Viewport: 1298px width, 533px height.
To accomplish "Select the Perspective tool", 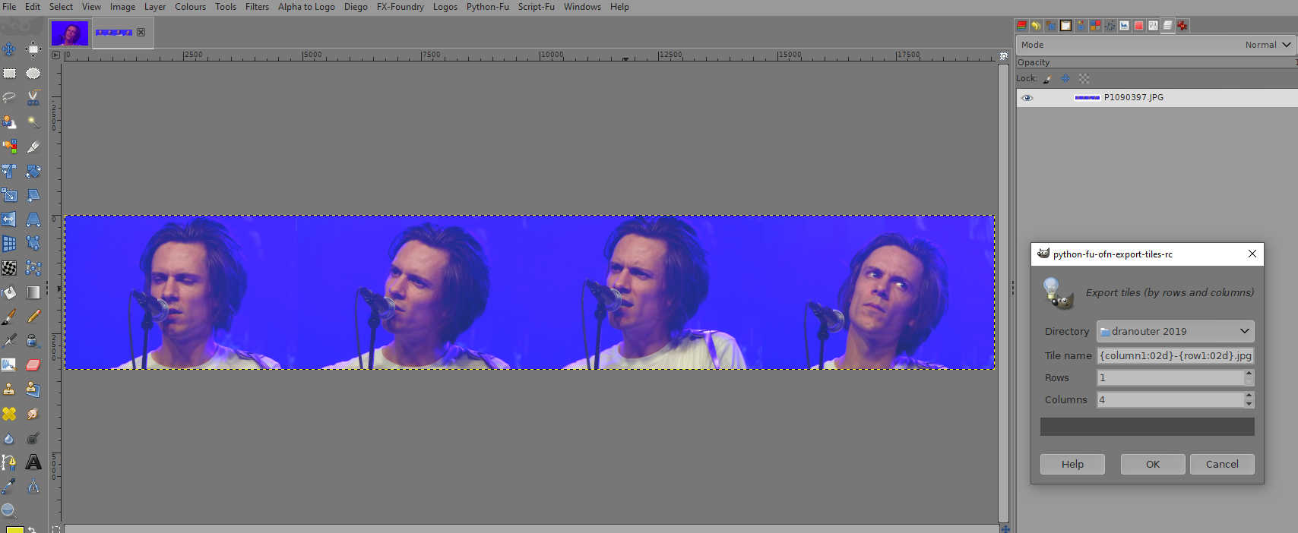I will point(33,219).
